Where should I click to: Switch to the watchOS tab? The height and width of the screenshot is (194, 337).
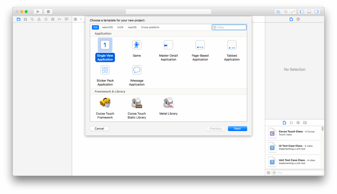point(107,27)
